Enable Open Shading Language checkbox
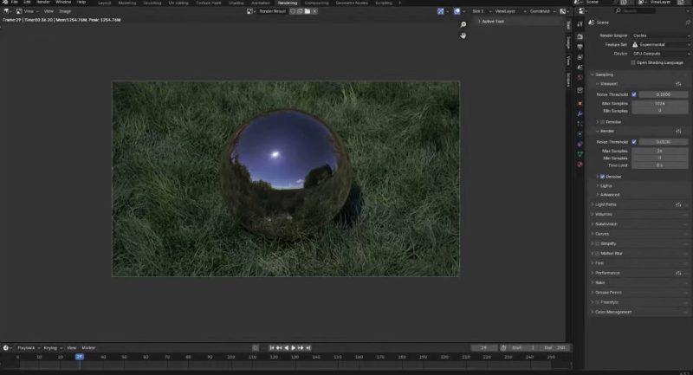This screenshot has width=693, height=375. (633, 62)
